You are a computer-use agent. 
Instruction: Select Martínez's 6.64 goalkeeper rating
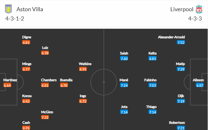coord(7,85)
